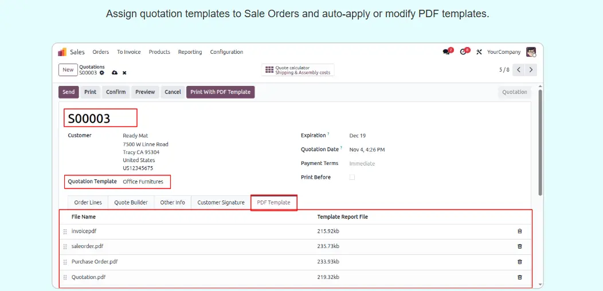Click the vertical scrollbar of the form
The width and height of the screenshot is (603, 291).
click(x=540, y=143)
